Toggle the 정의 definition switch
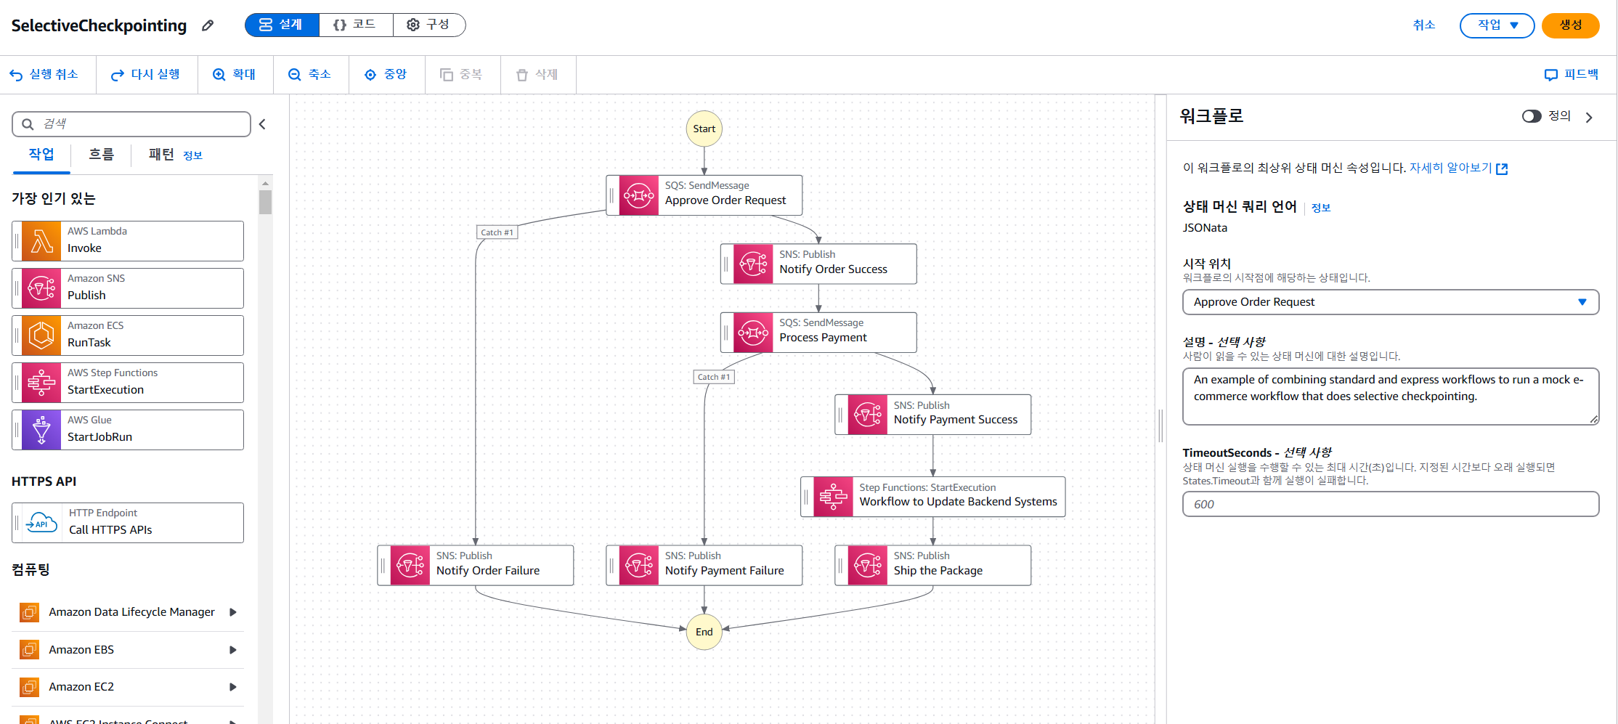Screen dimensions: 1618x724 click(1532, 116)
